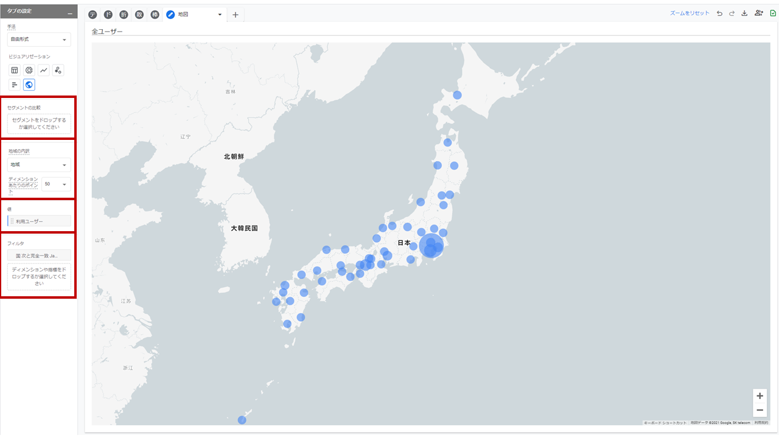The width and height of the screenshot is (779, 438).
Task: Open the share exploration icon
Action: 758,12
